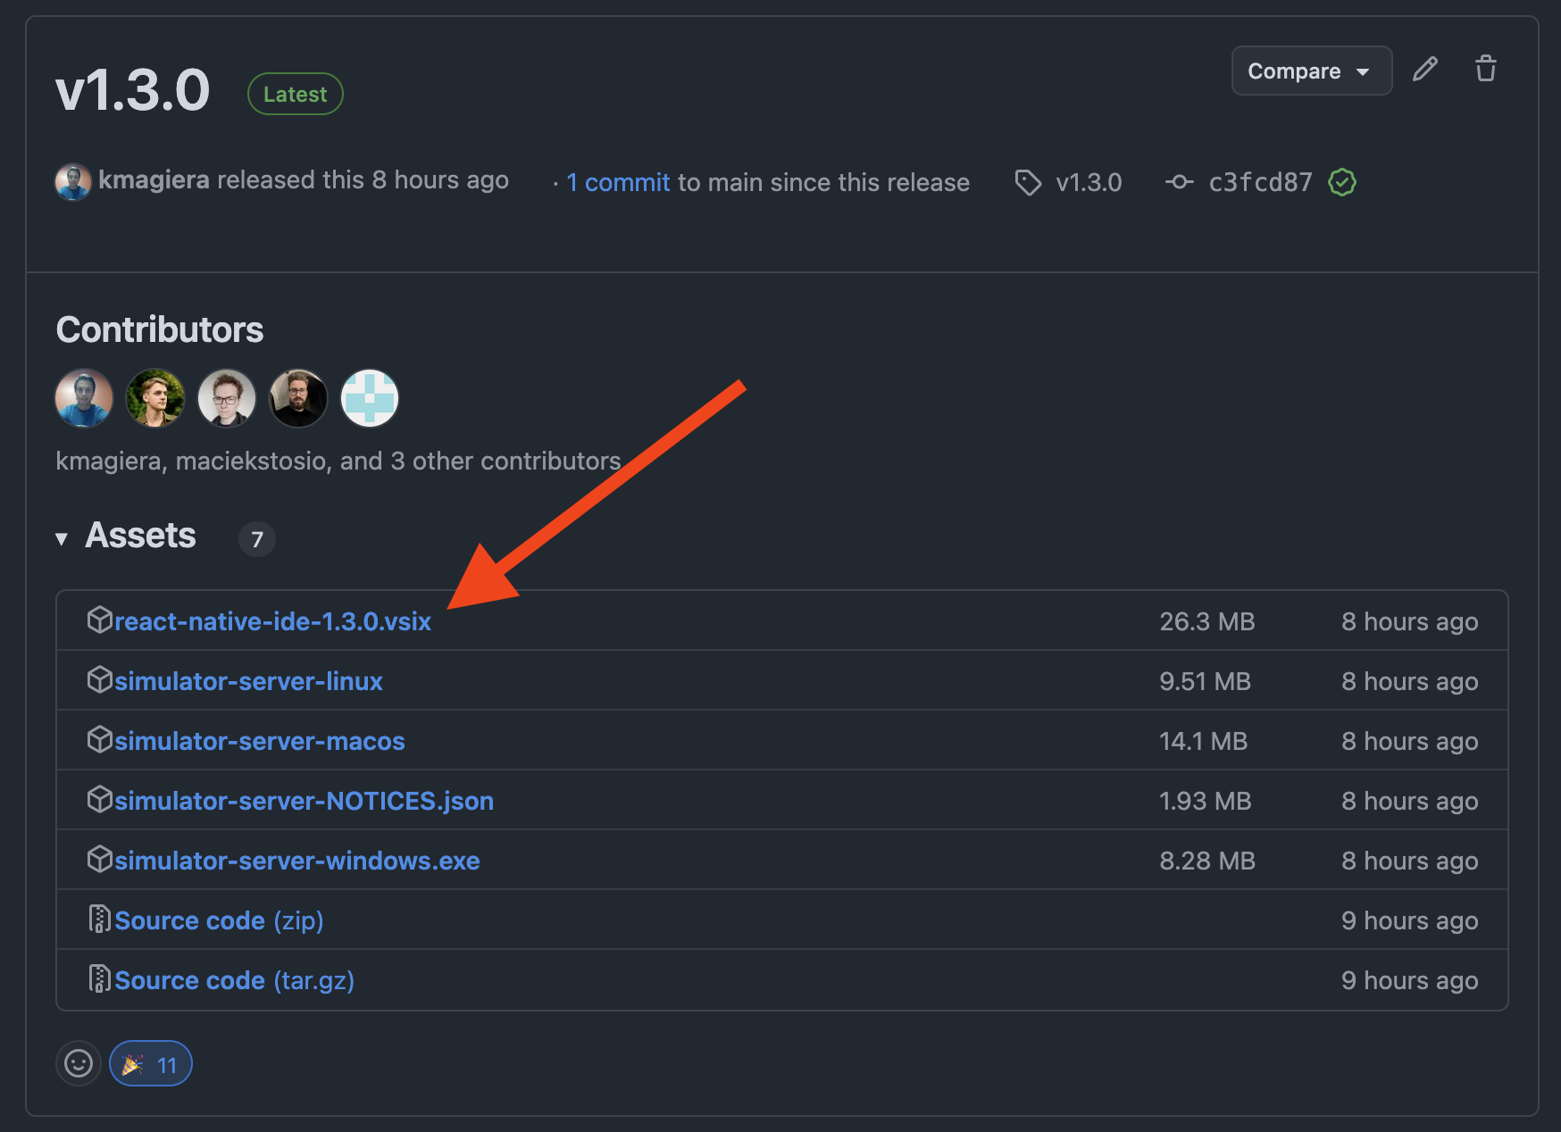The height and width of the screenshot is (1132, 1561).
Task: Click the trash icon to delete the release
Action: 1486,69
